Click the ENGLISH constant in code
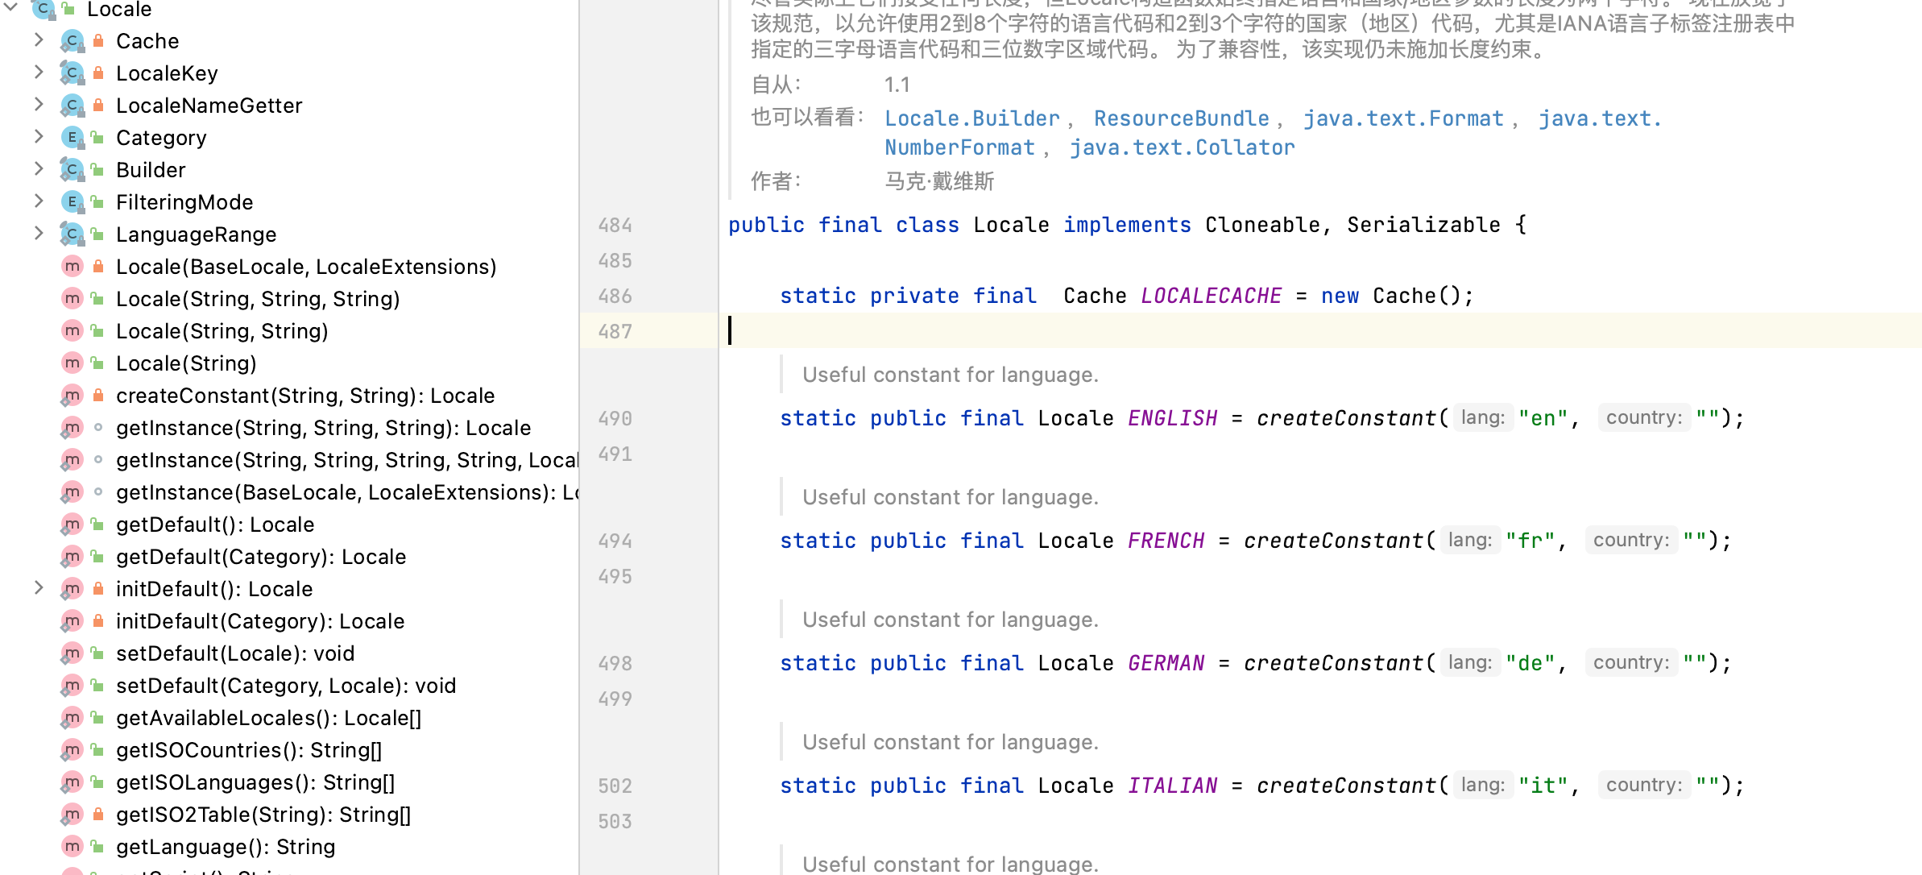The width and height of the screenshot is (1922, 875). (x=1172, y=418)
